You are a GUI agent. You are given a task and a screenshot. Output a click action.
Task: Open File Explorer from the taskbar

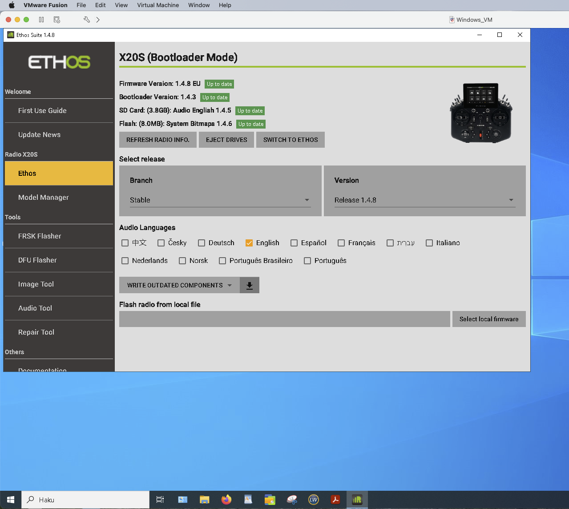(x=204, y=499)
